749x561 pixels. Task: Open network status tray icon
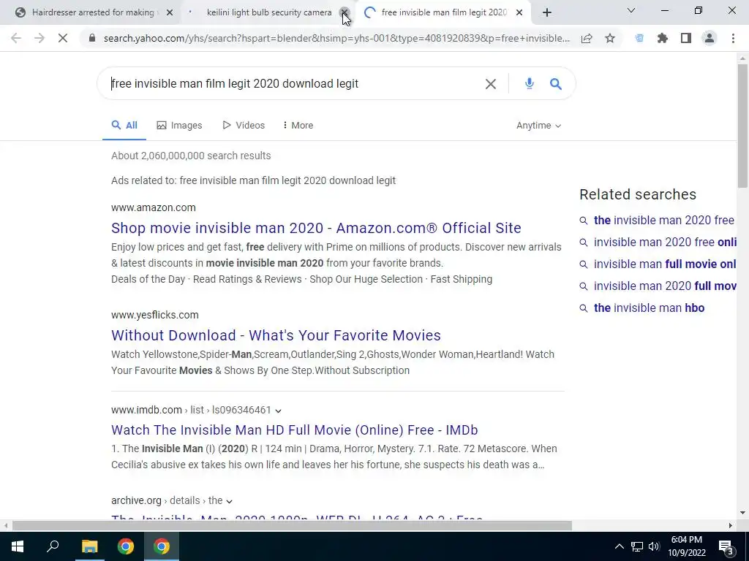pos(637,546)
